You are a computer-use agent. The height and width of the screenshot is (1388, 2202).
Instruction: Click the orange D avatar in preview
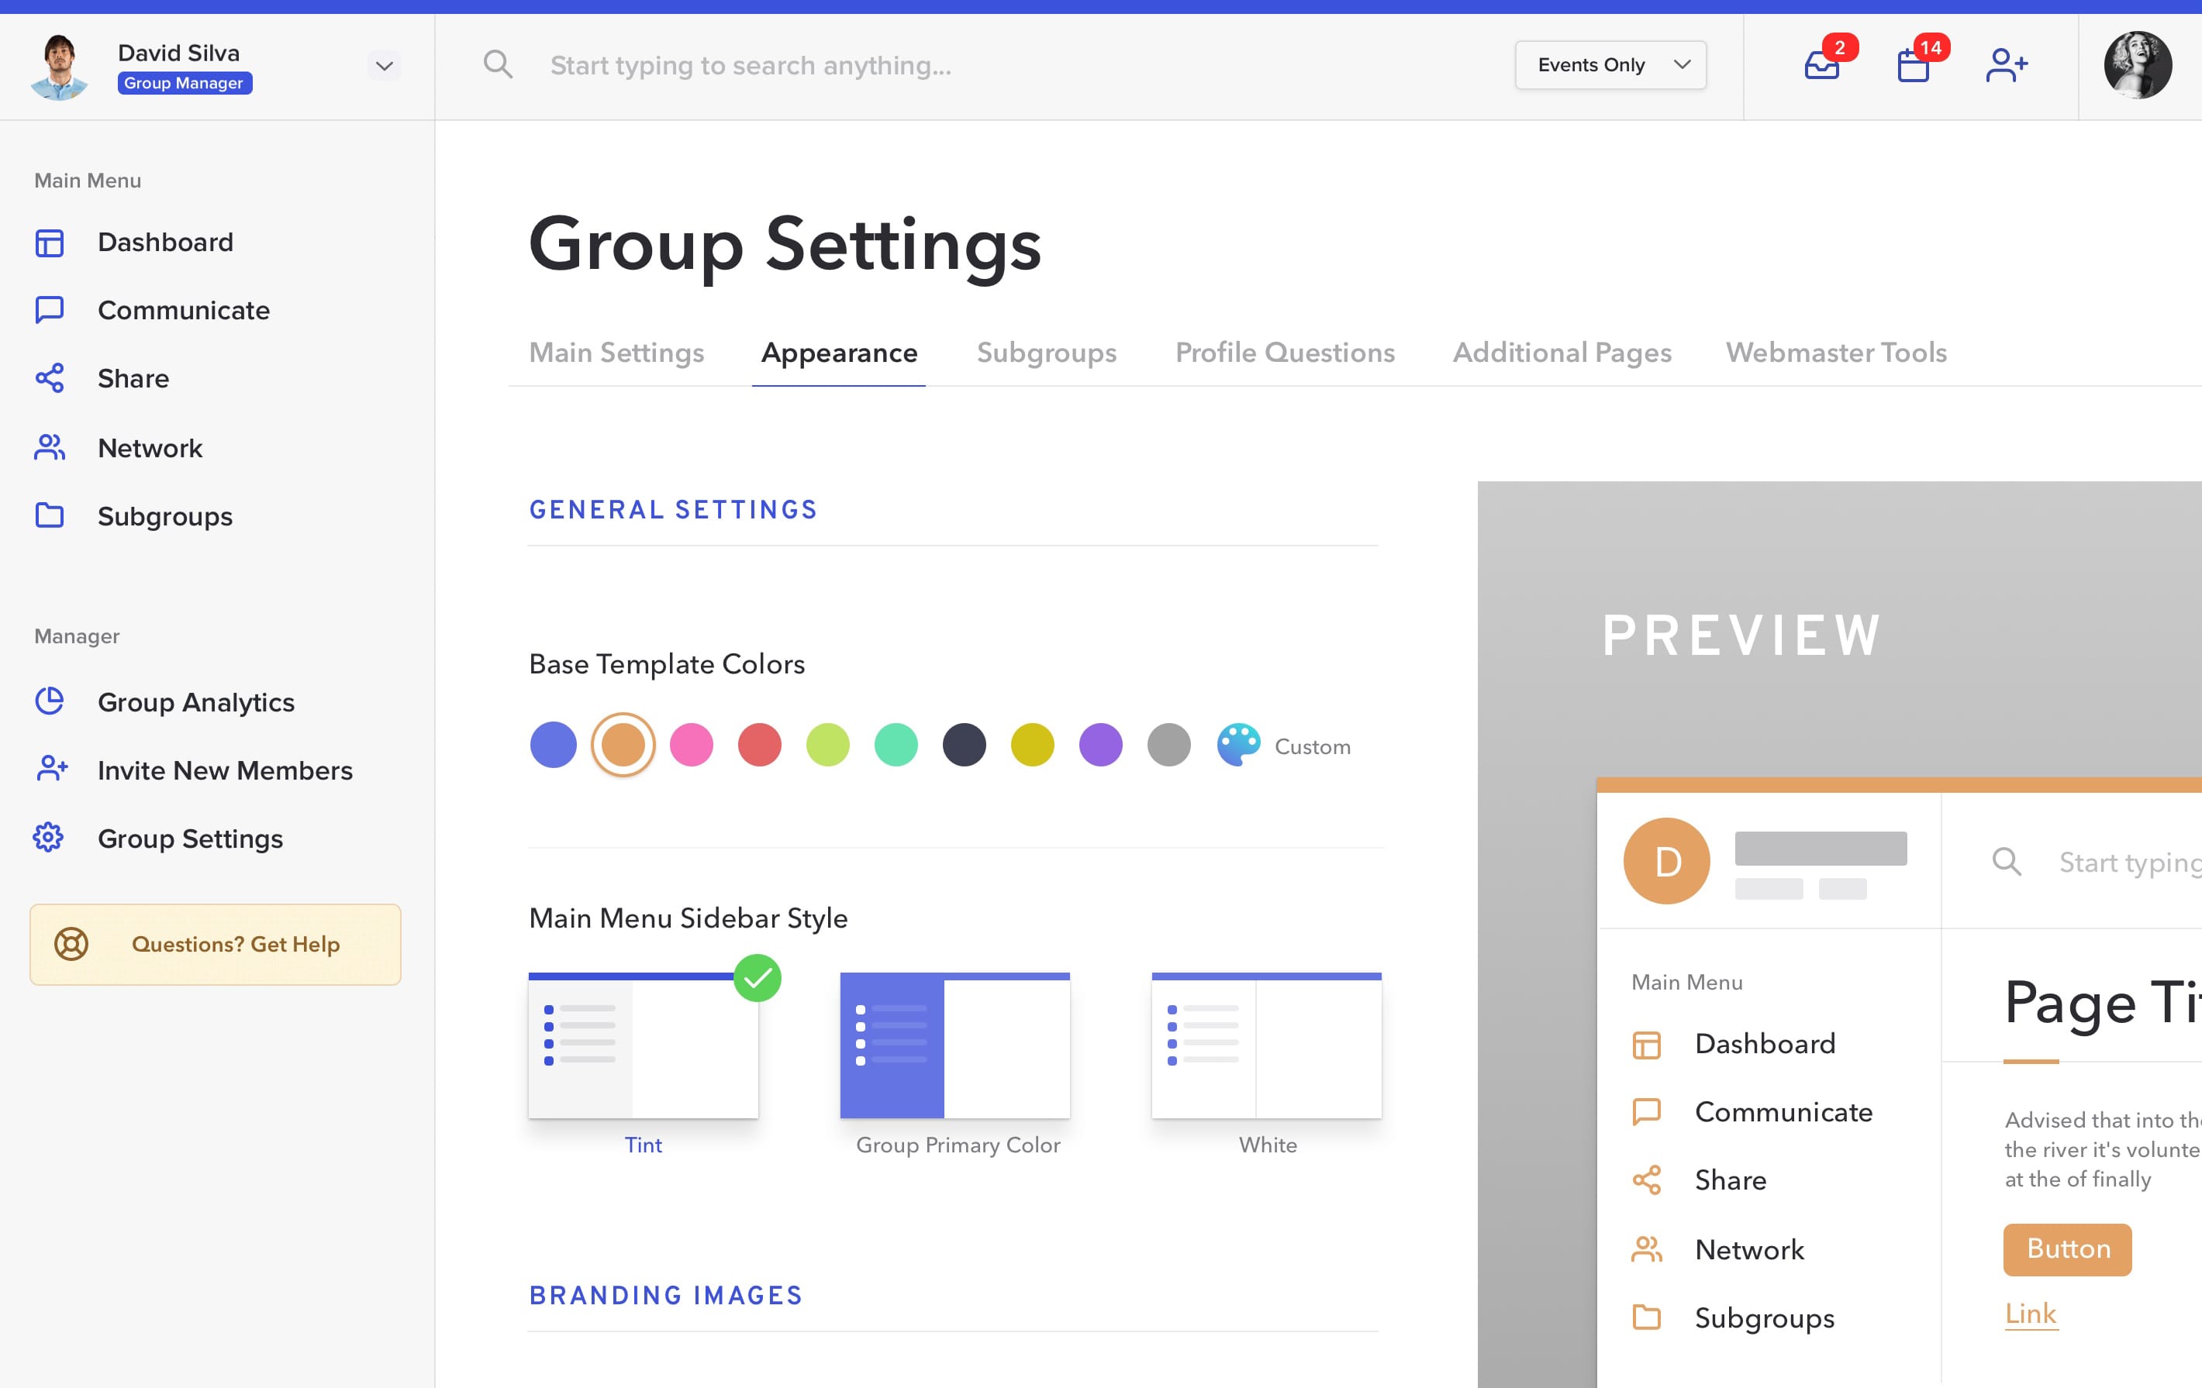click(1666, 861)
